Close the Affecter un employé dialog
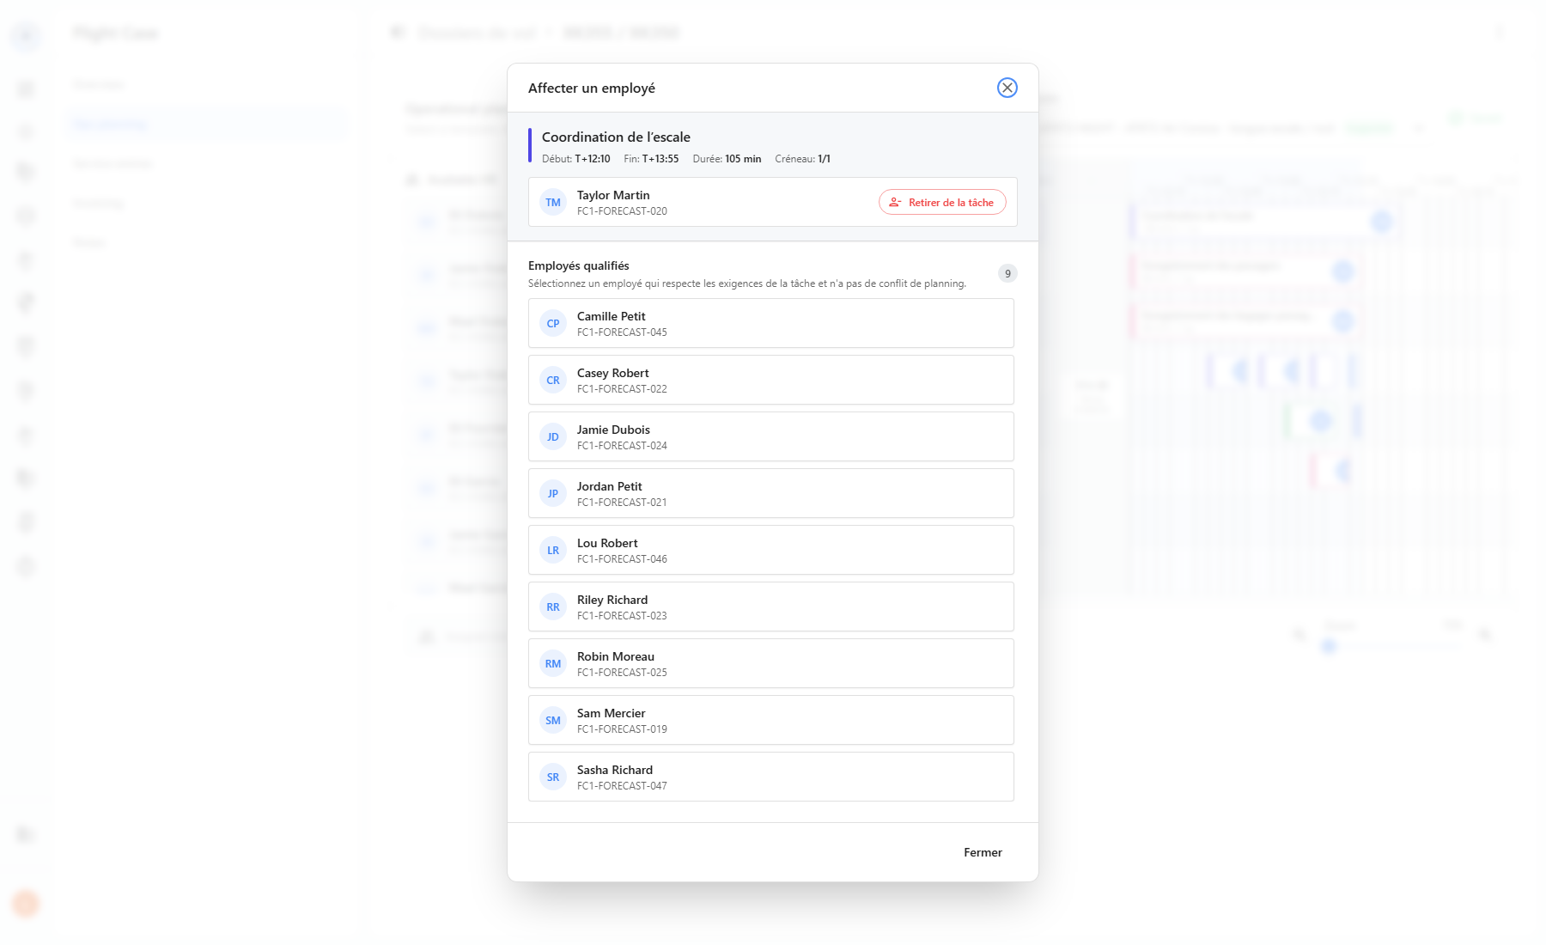The image size is (1546, 945). click(x=1007, y=88)
